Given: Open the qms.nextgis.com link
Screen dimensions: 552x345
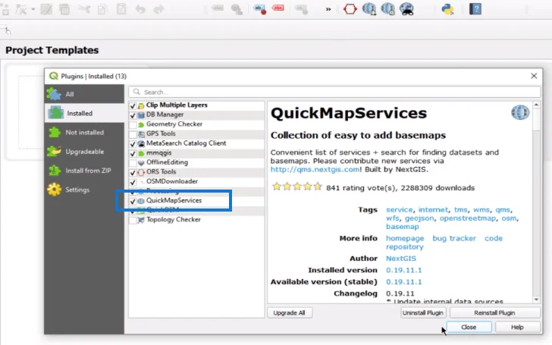Looking at the screenshot, I should pyautogui.click(x=315, y=169).
